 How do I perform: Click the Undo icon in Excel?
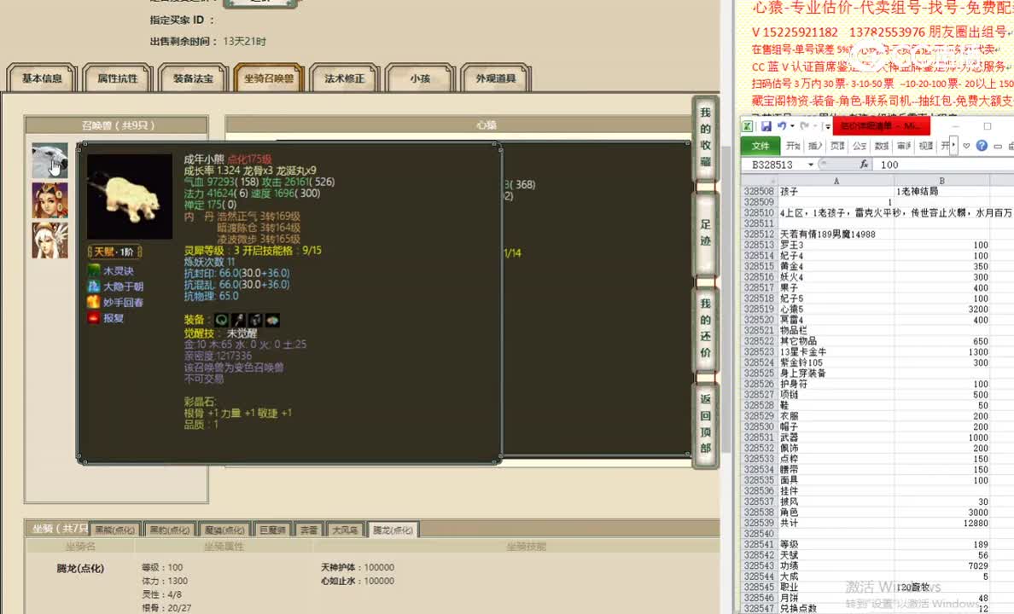[783, 125]
